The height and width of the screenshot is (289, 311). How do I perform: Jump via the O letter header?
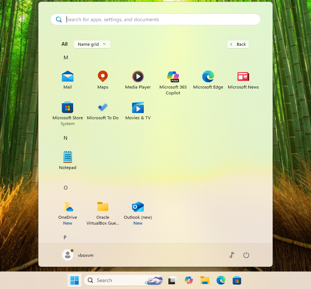(x=65, y=188)
